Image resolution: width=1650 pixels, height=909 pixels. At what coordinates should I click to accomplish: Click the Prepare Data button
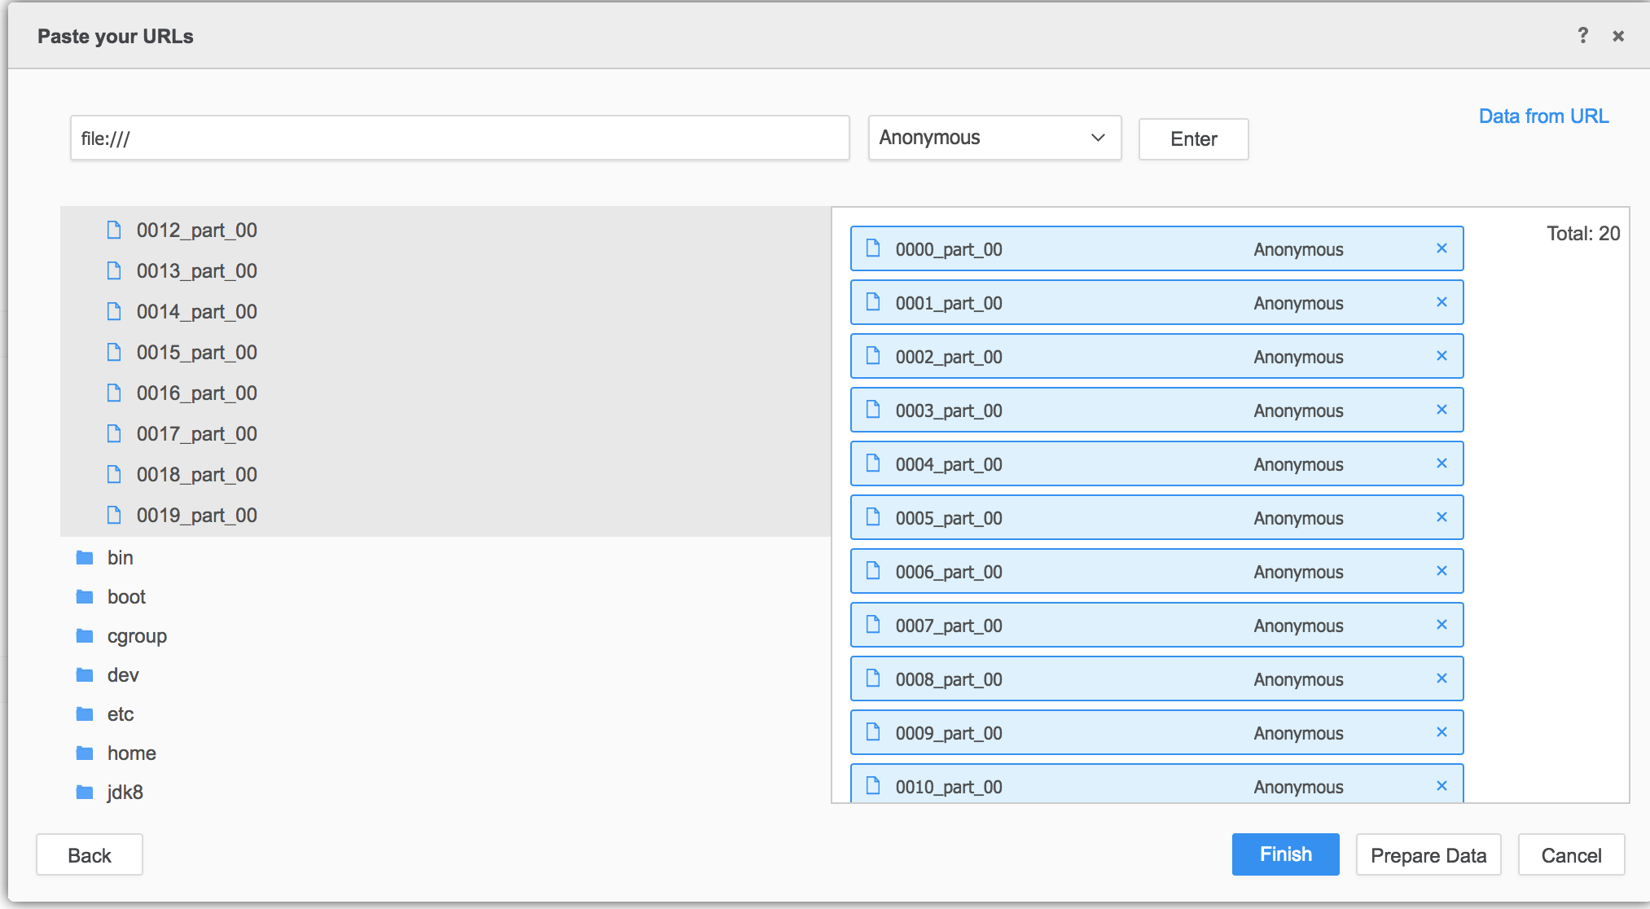coord(1428,854)
